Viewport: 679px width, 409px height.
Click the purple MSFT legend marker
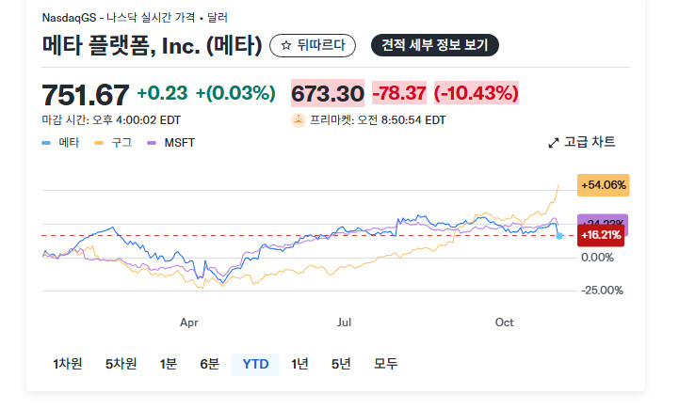[x=152, y=143]
